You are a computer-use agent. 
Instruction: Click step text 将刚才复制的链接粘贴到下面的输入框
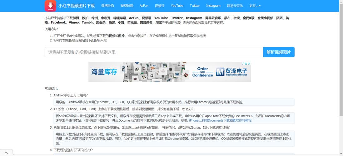80,40
